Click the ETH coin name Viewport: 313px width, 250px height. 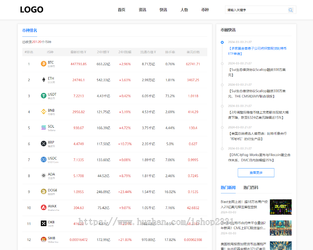pos(51,78)
